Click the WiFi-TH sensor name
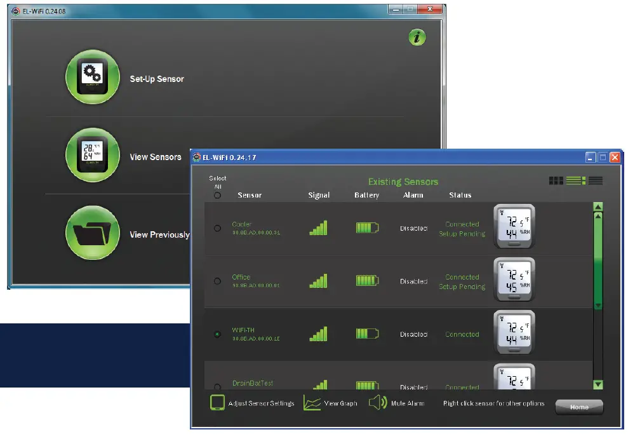 point(243,330)
